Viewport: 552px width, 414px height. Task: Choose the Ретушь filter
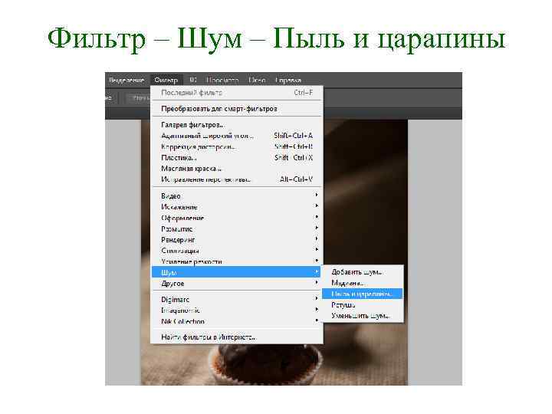363,305
